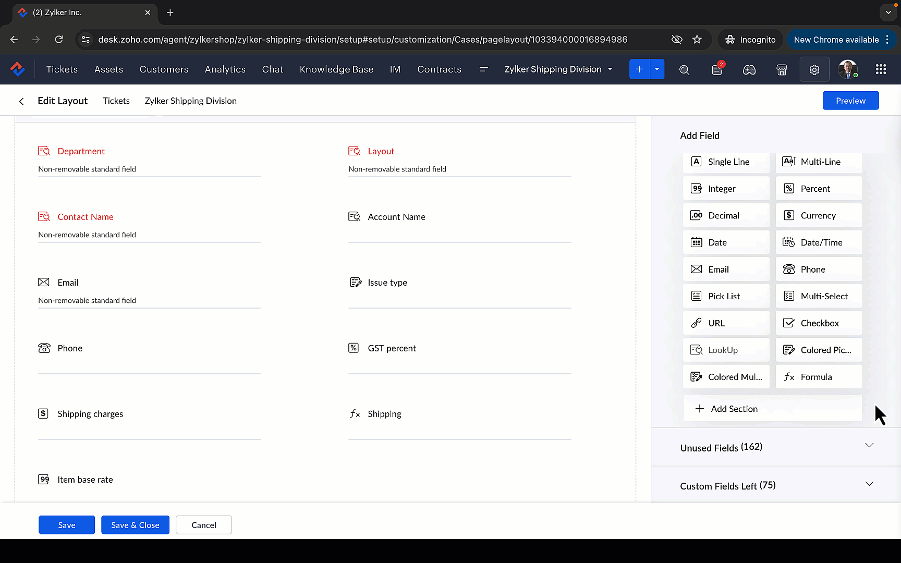This screenshot has height=563, width=901.
Task: Add a Checkbox field type
Action: coord(819,323)
